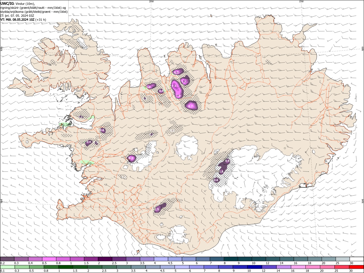Pick the light pink swatch after lower-row 16
This screenshot has width=364, height=273.
point(298,267)
